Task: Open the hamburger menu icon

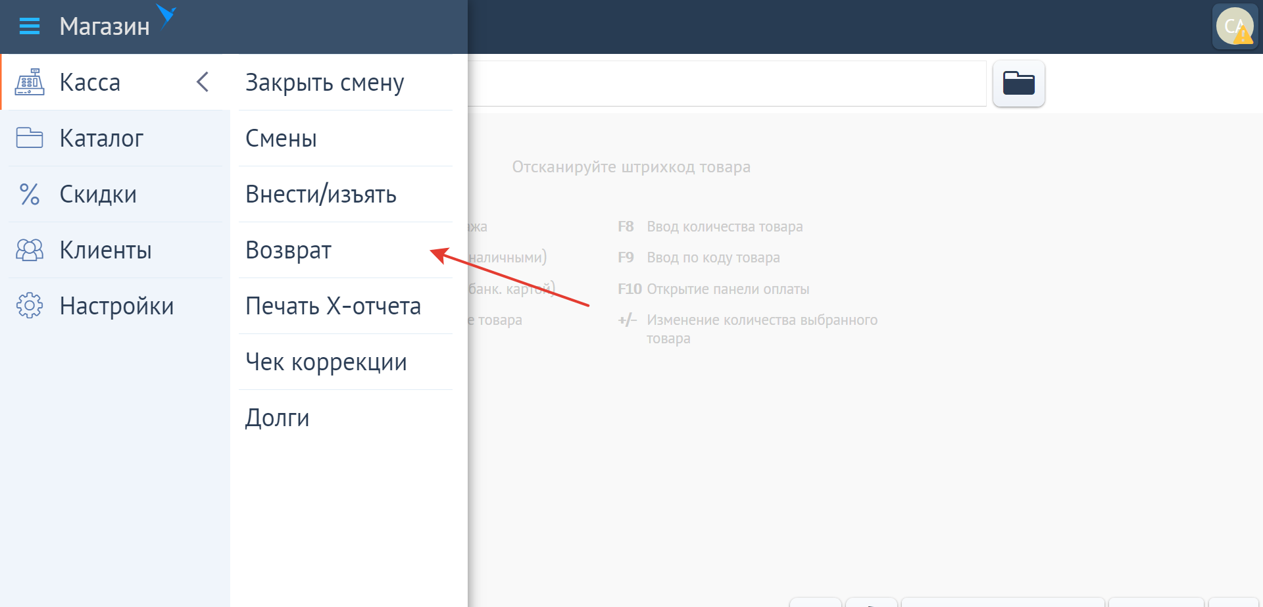Action: click(x=30, y=26)
